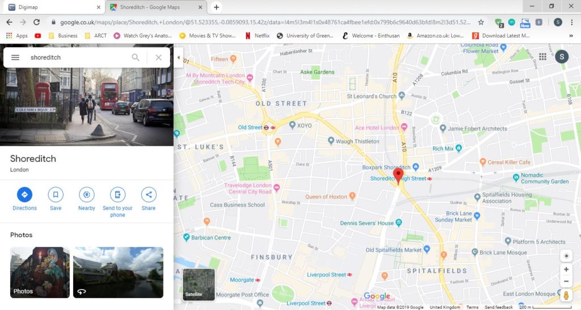Screen dimensions: 581x310
Task: Show your current location on map
Action: click(566, 256)
